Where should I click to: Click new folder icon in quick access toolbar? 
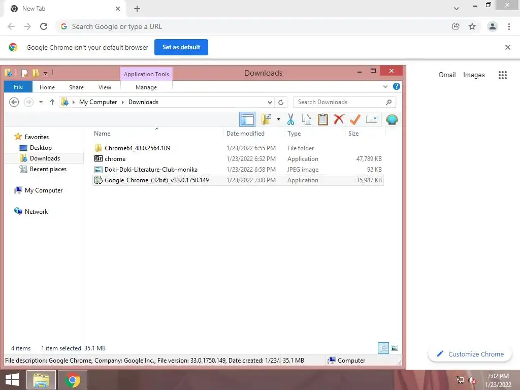[x=36, y=73]
